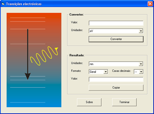
Task: Click the black downward transition arrow
Action: click(28, 54)
